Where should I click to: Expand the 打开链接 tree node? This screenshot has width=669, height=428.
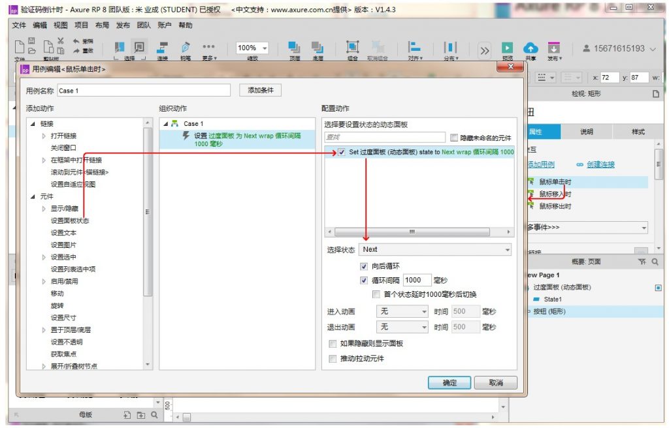(44, 136)
